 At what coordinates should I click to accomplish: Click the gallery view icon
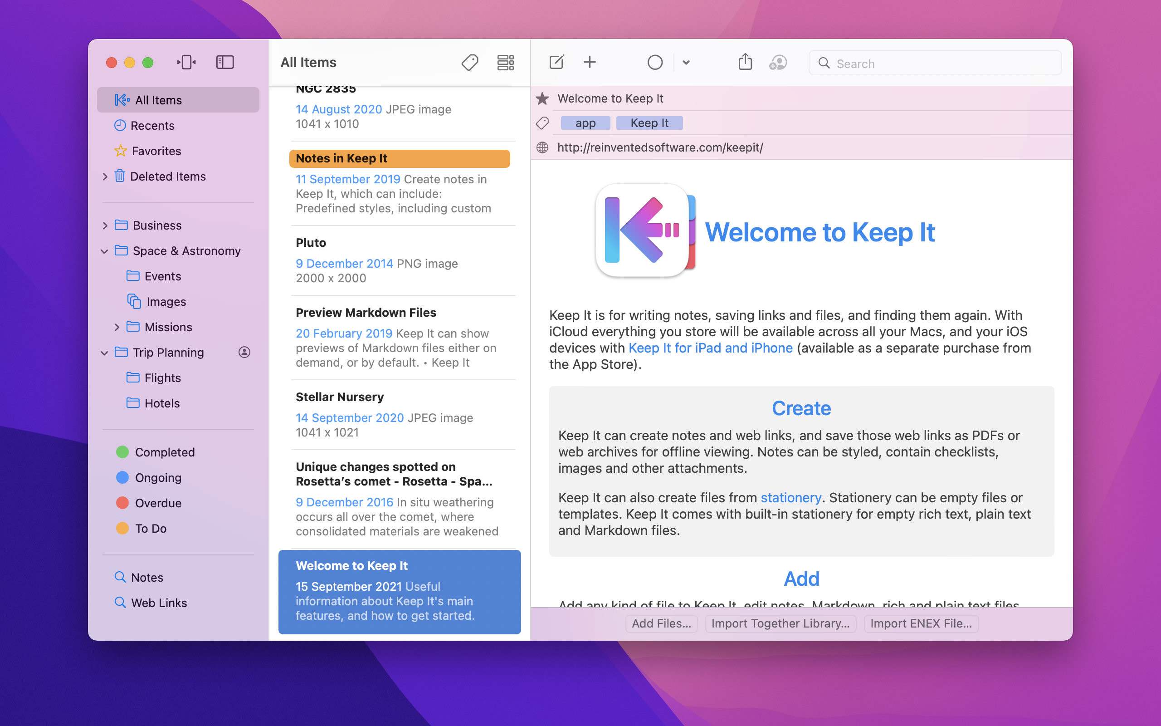[506, 62]
